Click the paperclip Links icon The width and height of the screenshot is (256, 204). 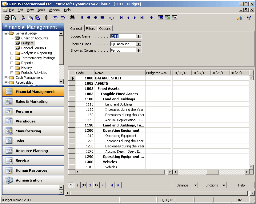(x=46, y=18)
